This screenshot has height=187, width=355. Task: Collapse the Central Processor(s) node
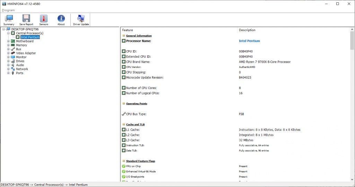coord(8,33)
